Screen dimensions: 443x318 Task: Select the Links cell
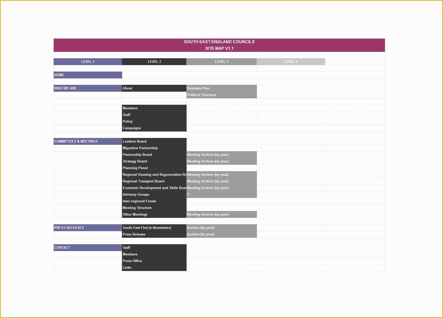click(154, 267)
